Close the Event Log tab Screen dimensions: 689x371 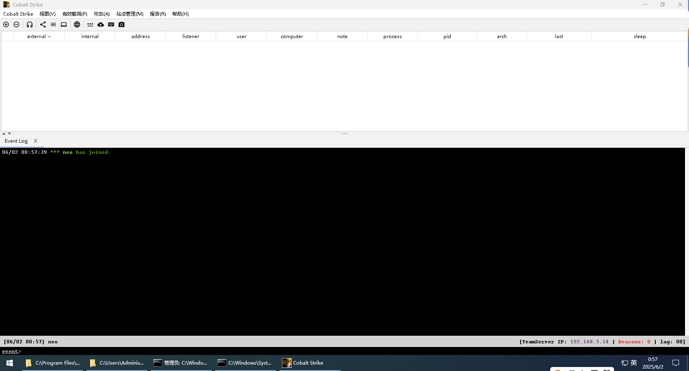tap(36, 141)
